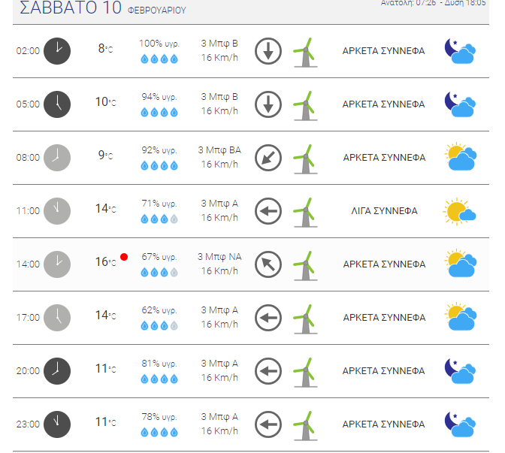The width and height of the screenshot is (505, 453).
Task: Click the humidity droplets under 100% υγρ.
Action: click(x=159, y=59)
